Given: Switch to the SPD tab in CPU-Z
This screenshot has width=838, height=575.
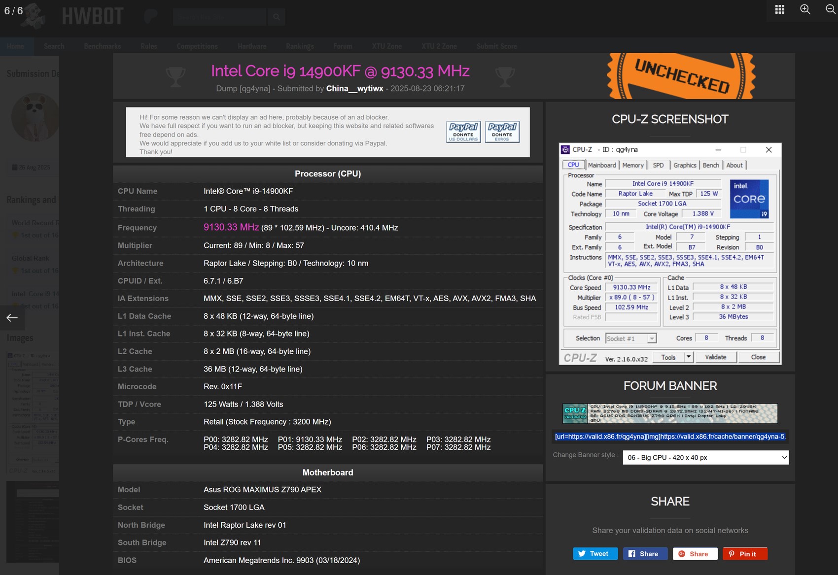Looking at the screenshot, I should pyautogui.click(x=658, y=165).
